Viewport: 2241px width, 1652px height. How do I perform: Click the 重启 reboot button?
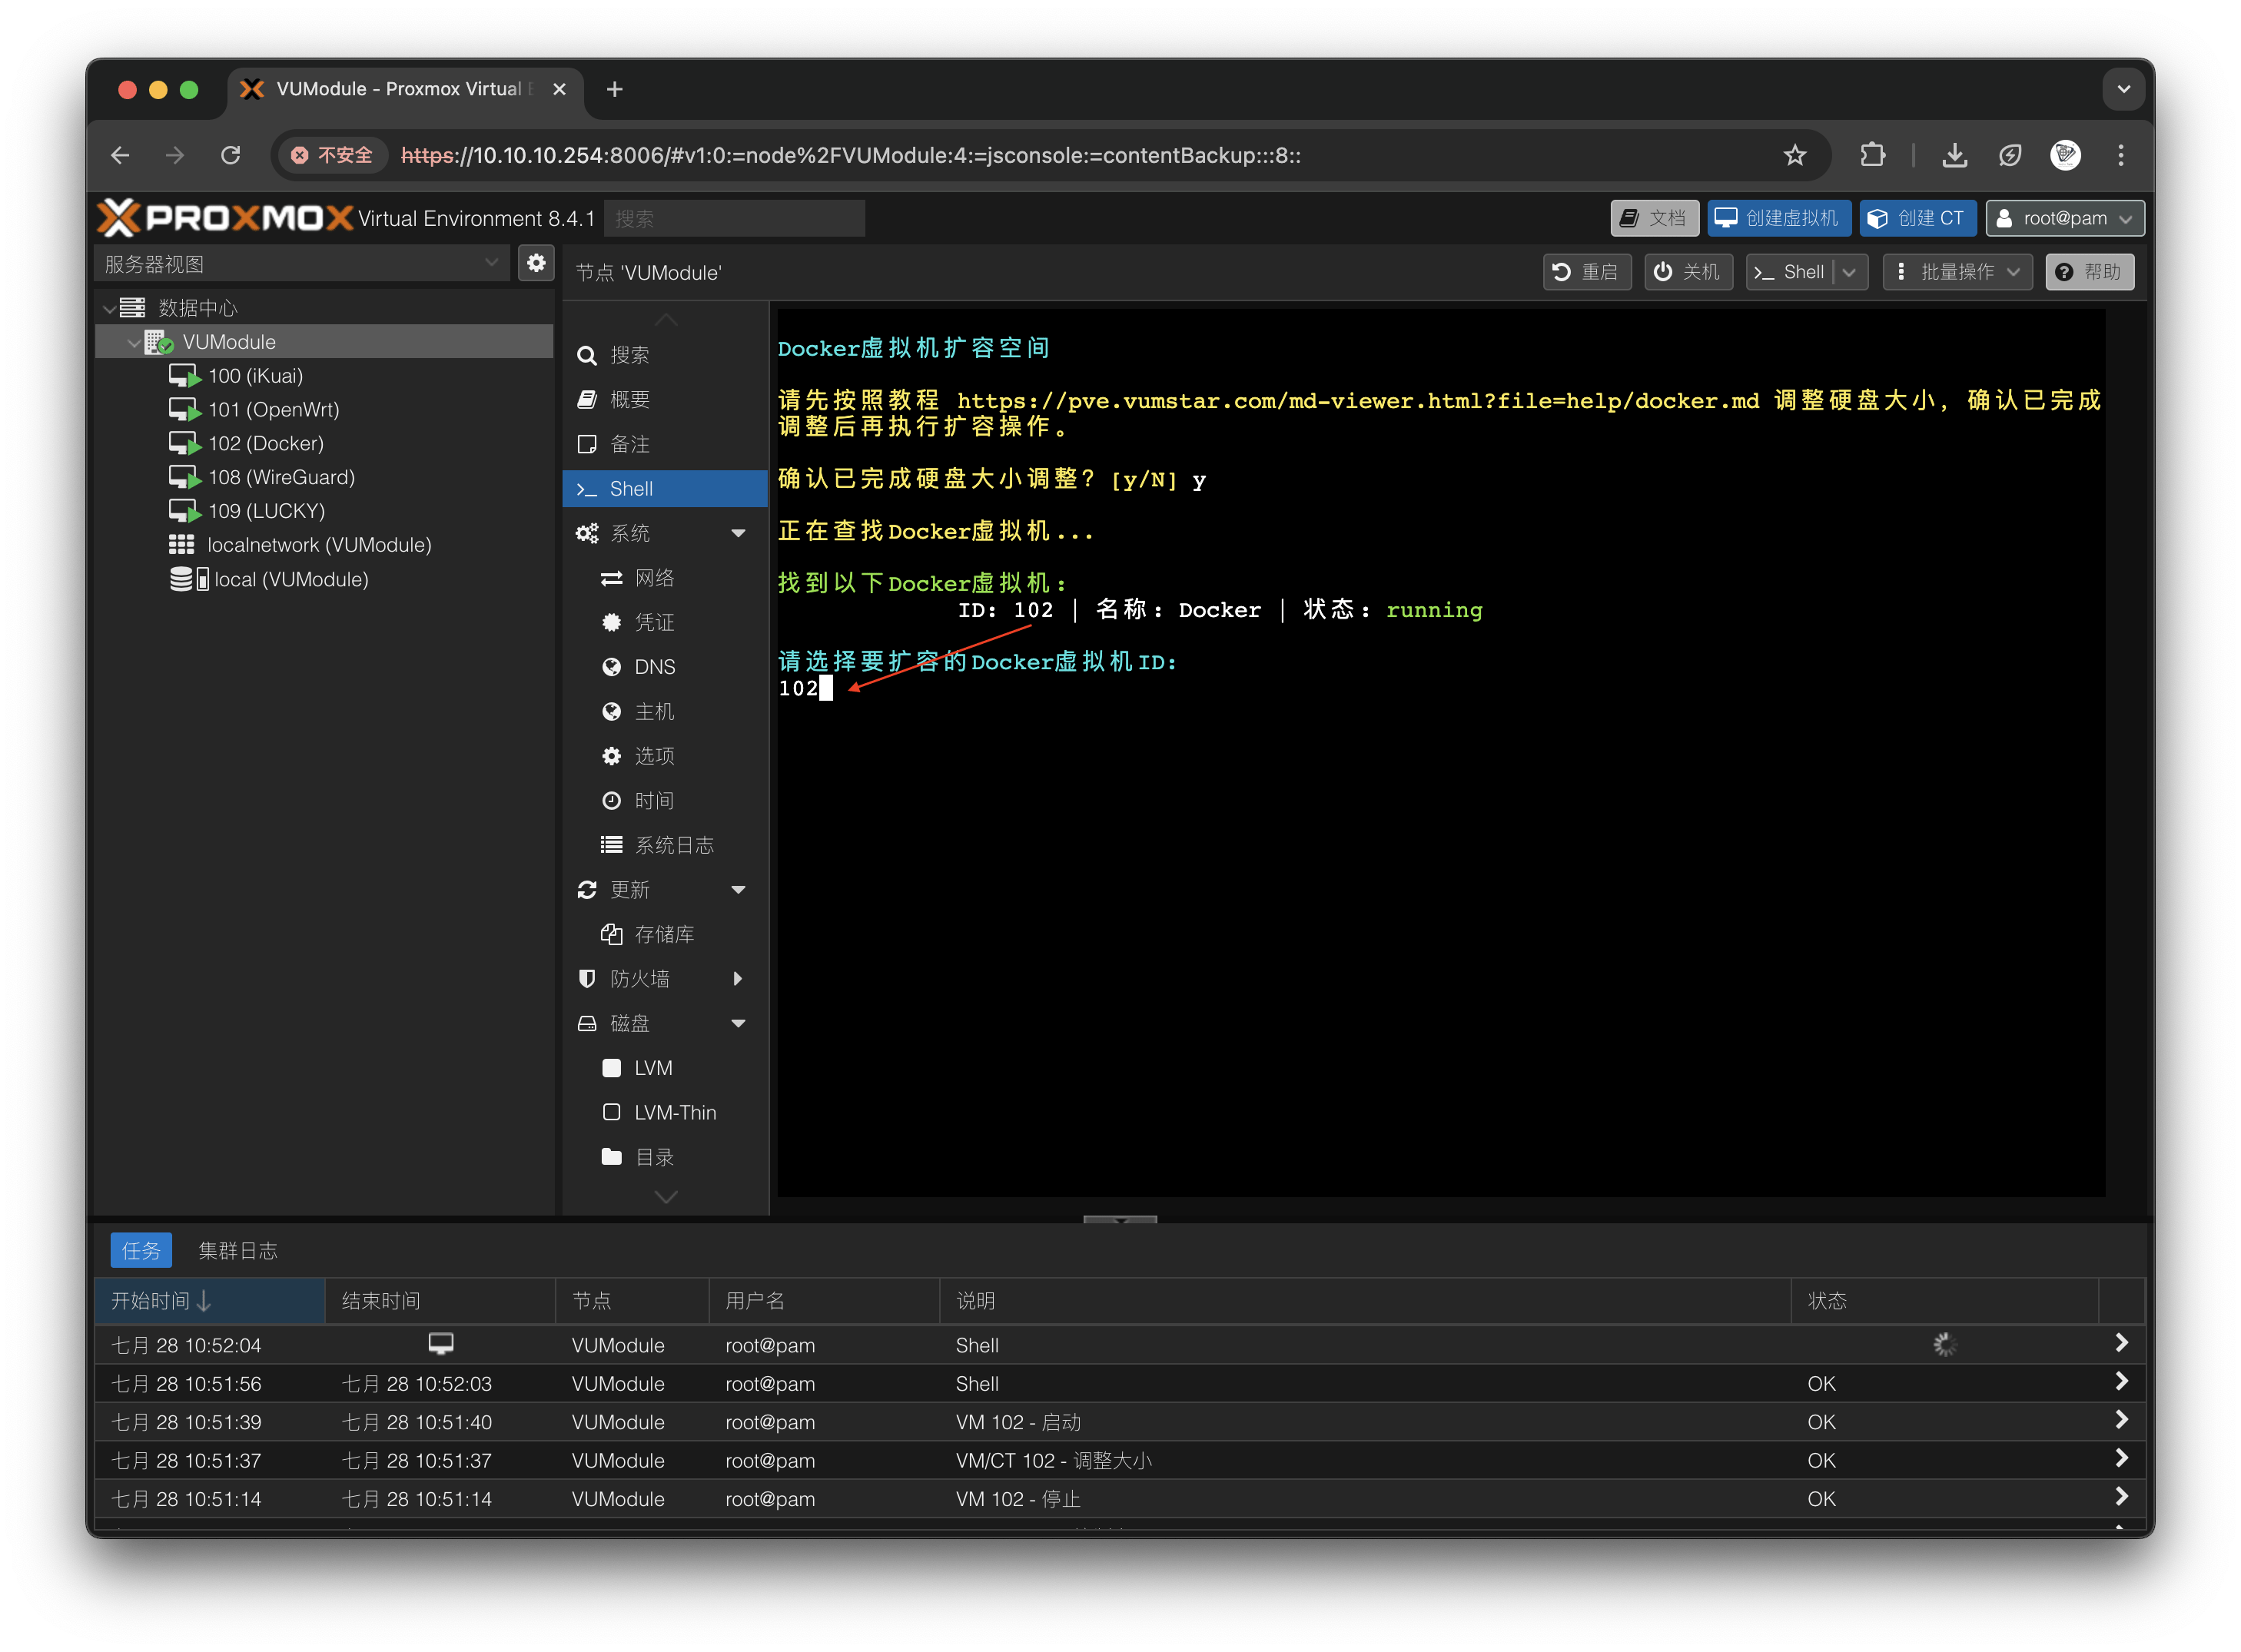click(1586, 272)
